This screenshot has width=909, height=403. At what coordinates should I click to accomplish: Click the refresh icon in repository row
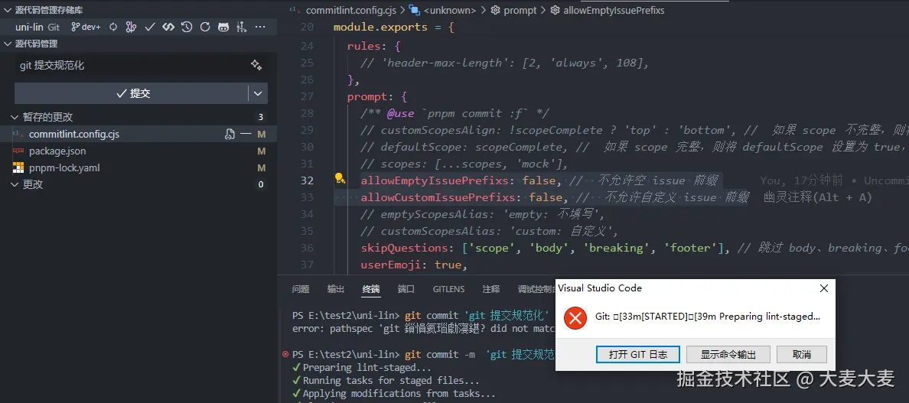(x=204, y=27)
